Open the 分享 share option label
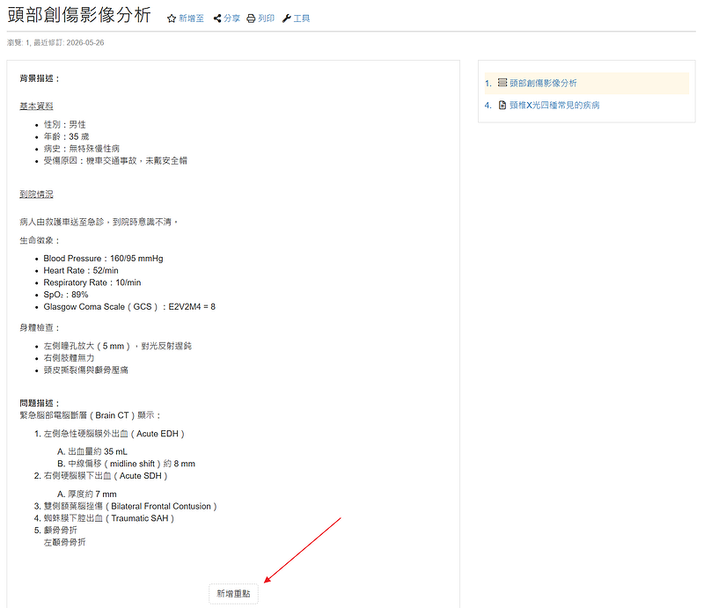 231,18
